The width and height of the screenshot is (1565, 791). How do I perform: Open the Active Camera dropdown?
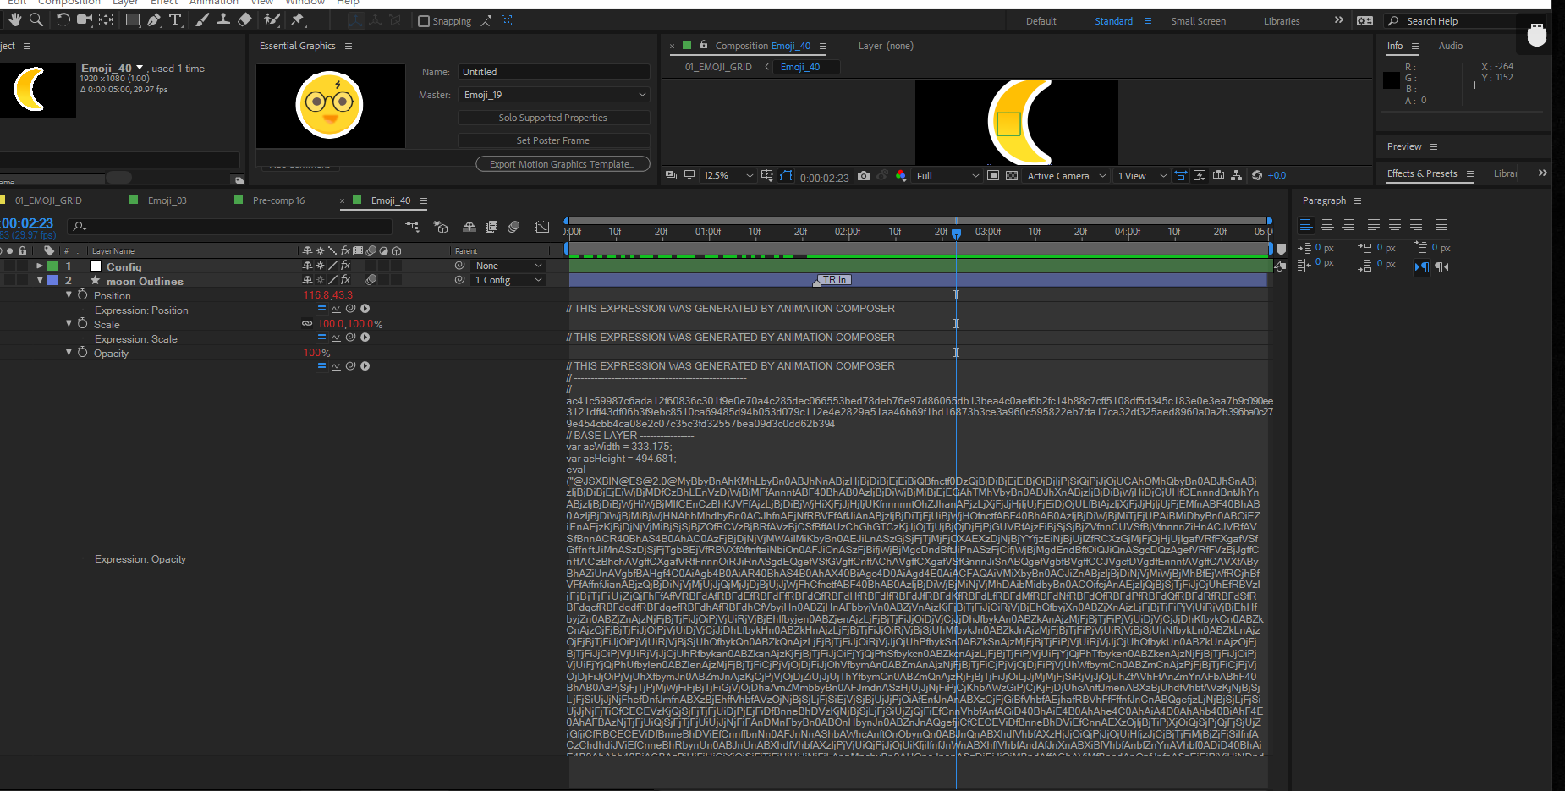(x=1066, y=176)
